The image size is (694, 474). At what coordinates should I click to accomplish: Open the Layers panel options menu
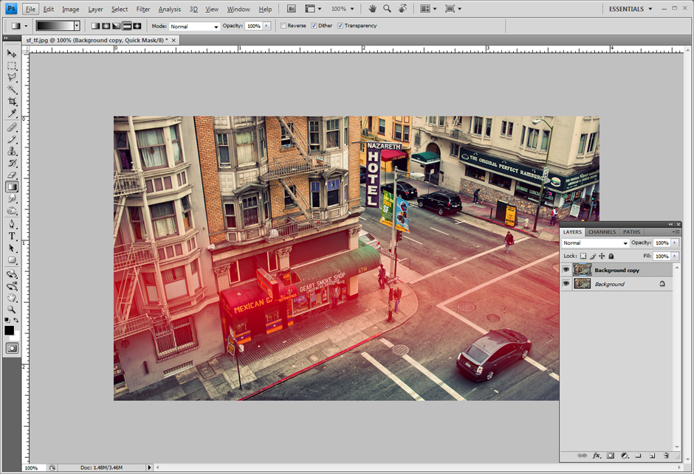point(676,232)
